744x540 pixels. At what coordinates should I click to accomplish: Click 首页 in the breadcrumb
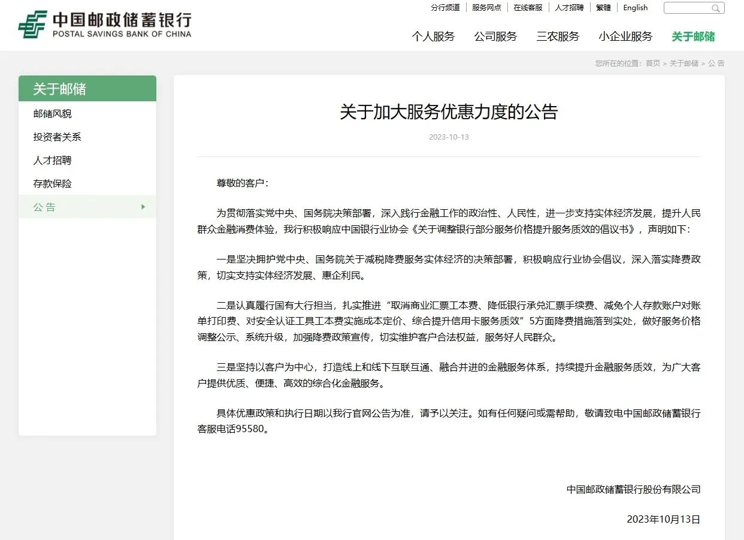(652, 64)
